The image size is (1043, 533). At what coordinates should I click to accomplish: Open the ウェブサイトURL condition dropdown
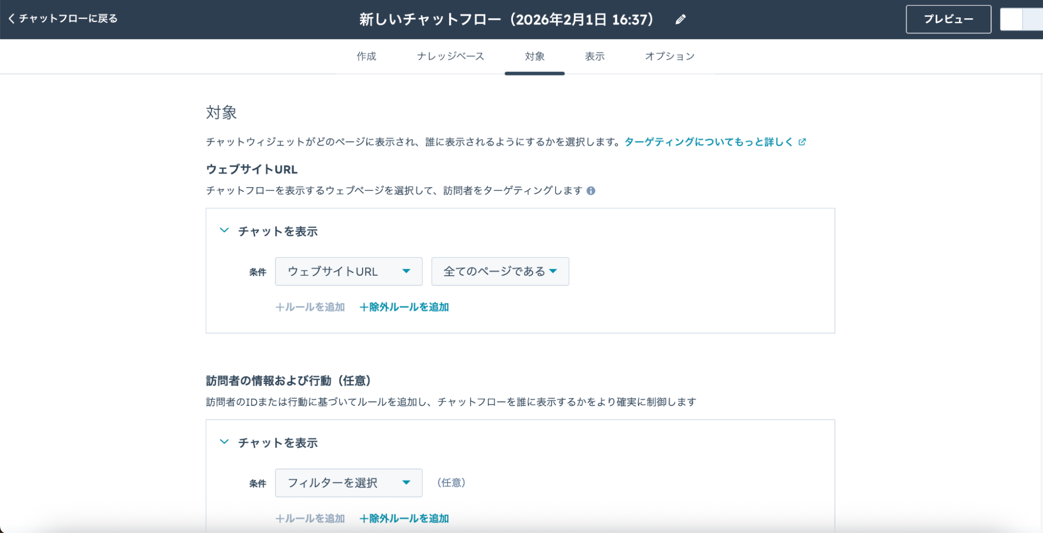point(349,271)
